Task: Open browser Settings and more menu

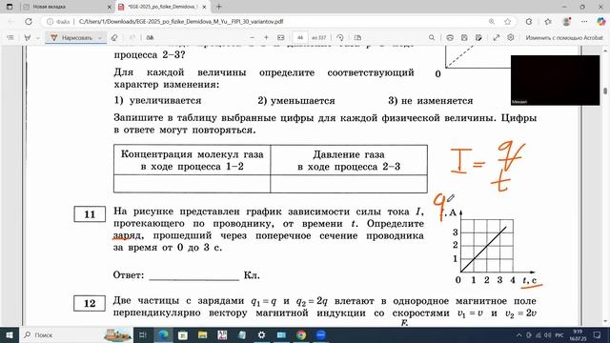Action: click(x=584, y=22)
